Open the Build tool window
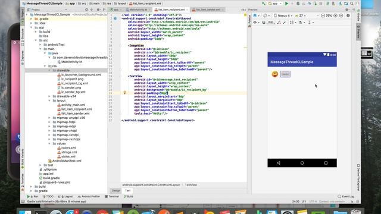The width and height of the screenshot is (381, 214). pos(129,196)
